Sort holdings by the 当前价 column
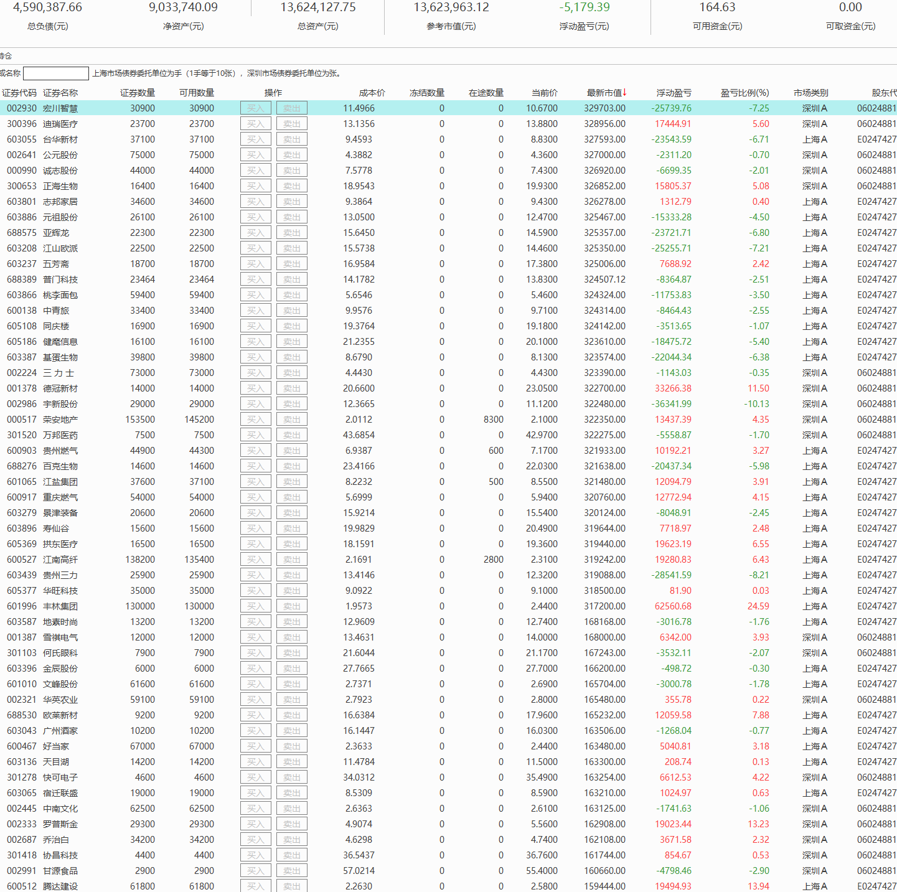Viewport: 897px width, 892px height. point(544,93)
